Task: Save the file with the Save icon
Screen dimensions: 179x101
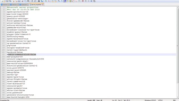Action: [x=7, y=1]
